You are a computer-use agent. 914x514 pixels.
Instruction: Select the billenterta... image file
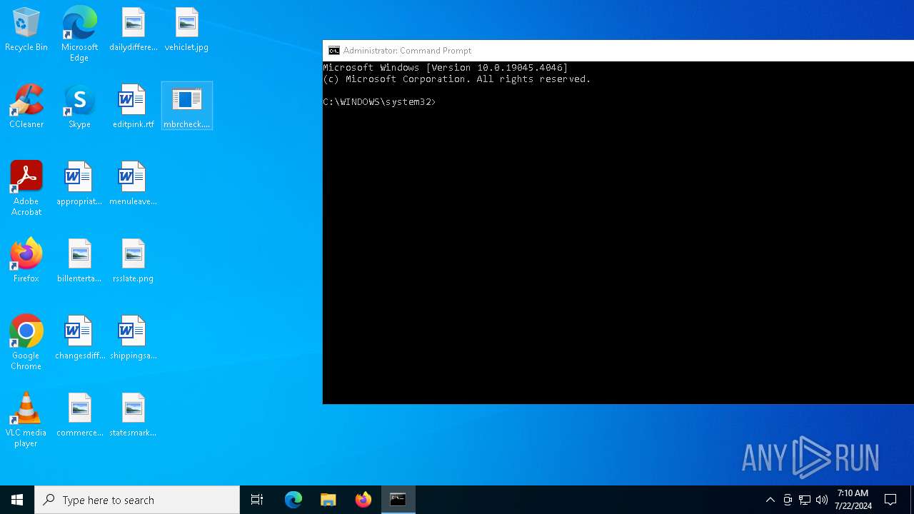pyautogui.click(x=79, y=261)
